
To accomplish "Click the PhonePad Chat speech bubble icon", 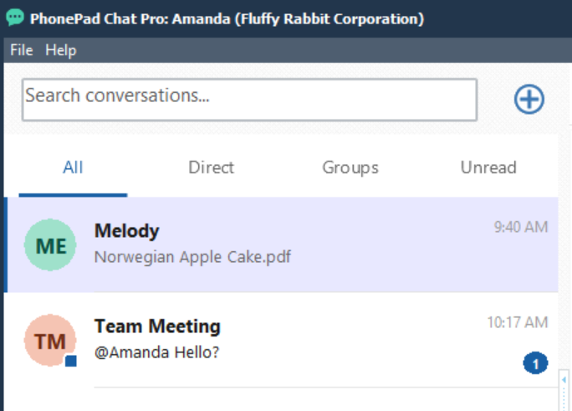I will pyautogui.click(x=15, y=18).
